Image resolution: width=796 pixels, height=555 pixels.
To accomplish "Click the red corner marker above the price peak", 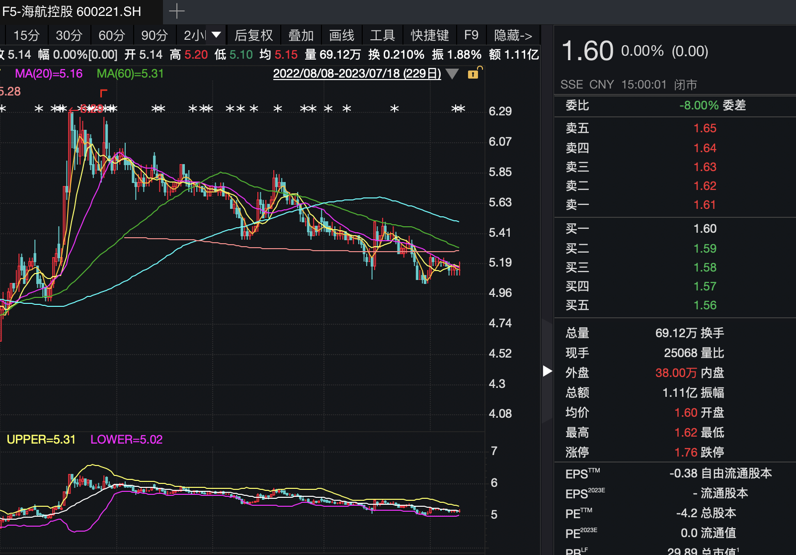I will pyautogui.click(x=103, y=93).
